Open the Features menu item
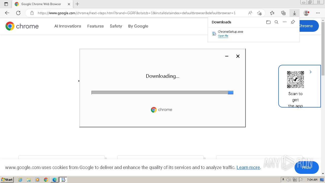Image resolution: width=325 pixels, height=183 pixels. [95, 26]
